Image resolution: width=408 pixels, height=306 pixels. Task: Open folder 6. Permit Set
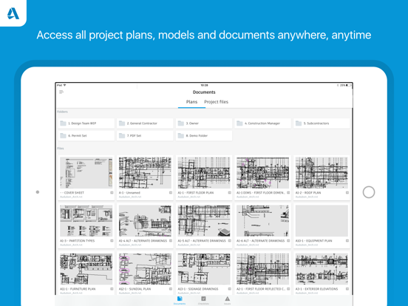click(86, 135)
